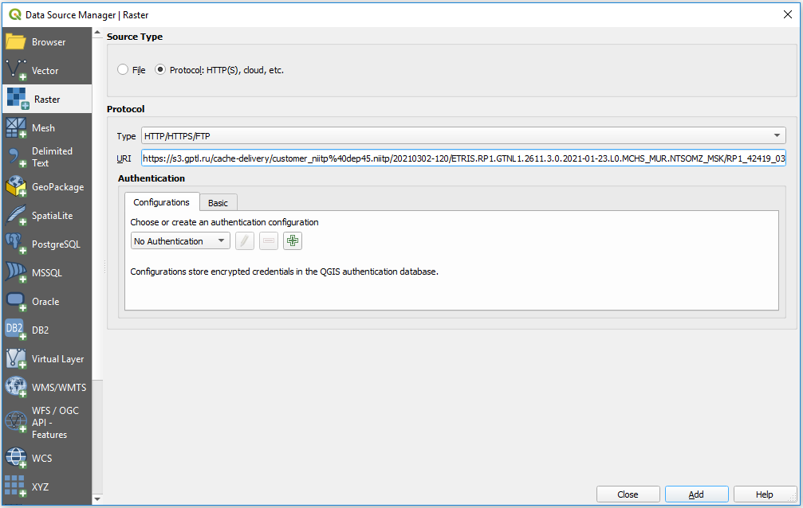The height and width of the screenshot is (508, 803).
Task: Click into the URI input field
Action: click(463, 158)
